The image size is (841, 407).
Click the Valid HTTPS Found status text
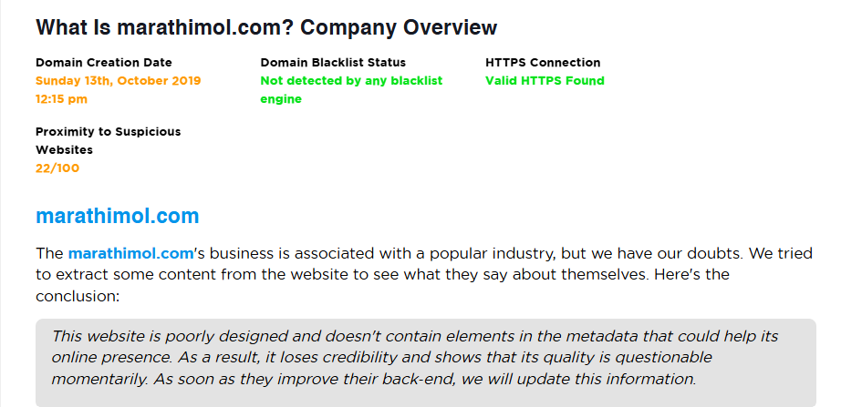tap(545, 81)
